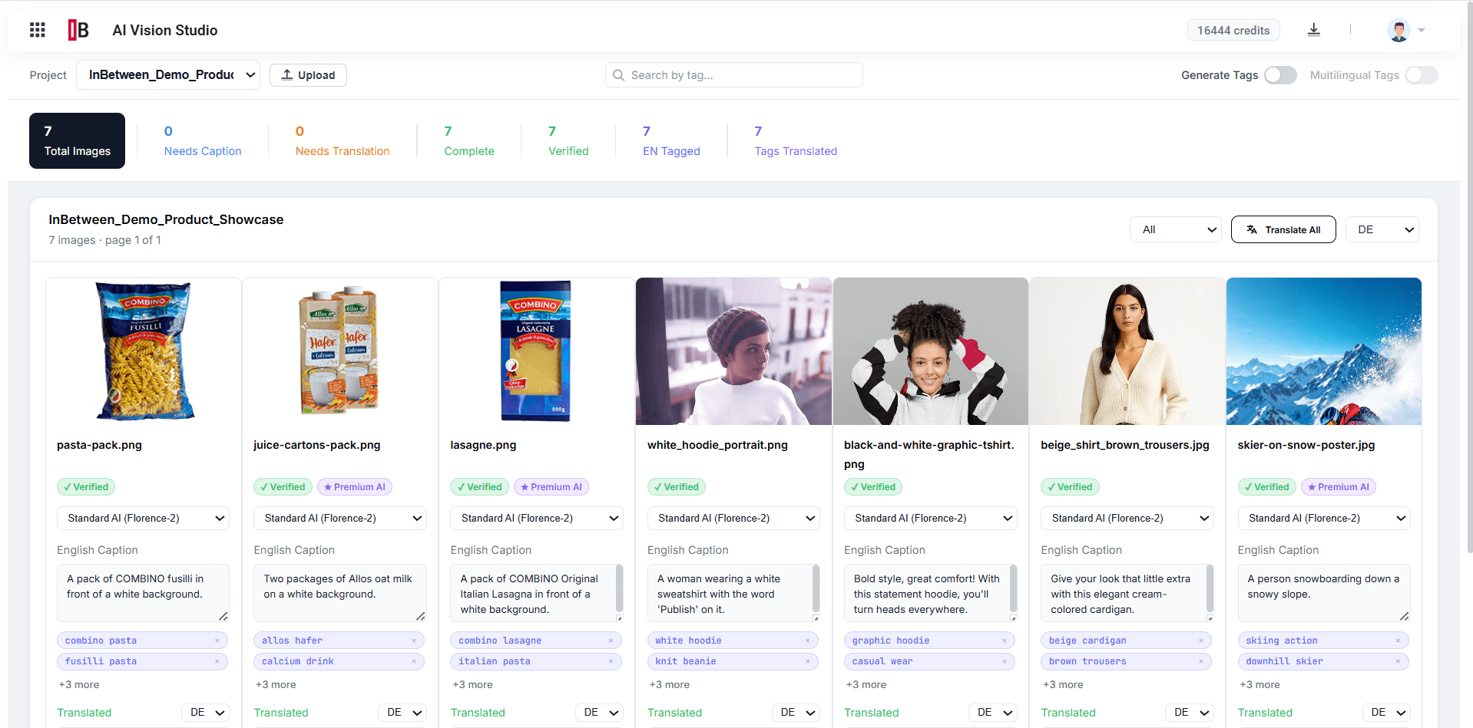This screenshot has height=728, width=1473.
Task: Open the Project dropdown InBetween_Demo_Product
Action: coord(168,75)
